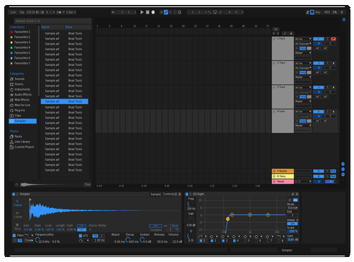
Task: Select Simpler's 1-Shot playback mode
Action: [18, 215]
